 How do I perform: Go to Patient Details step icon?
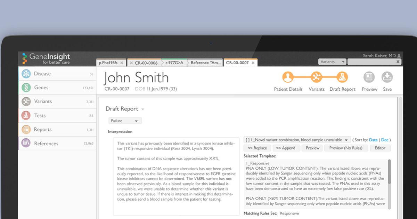[x=288, y=77]
